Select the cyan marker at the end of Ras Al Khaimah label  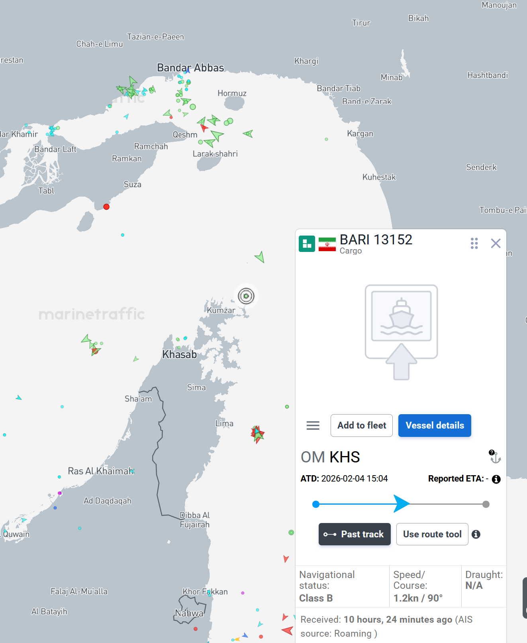[x=132, y=471]
